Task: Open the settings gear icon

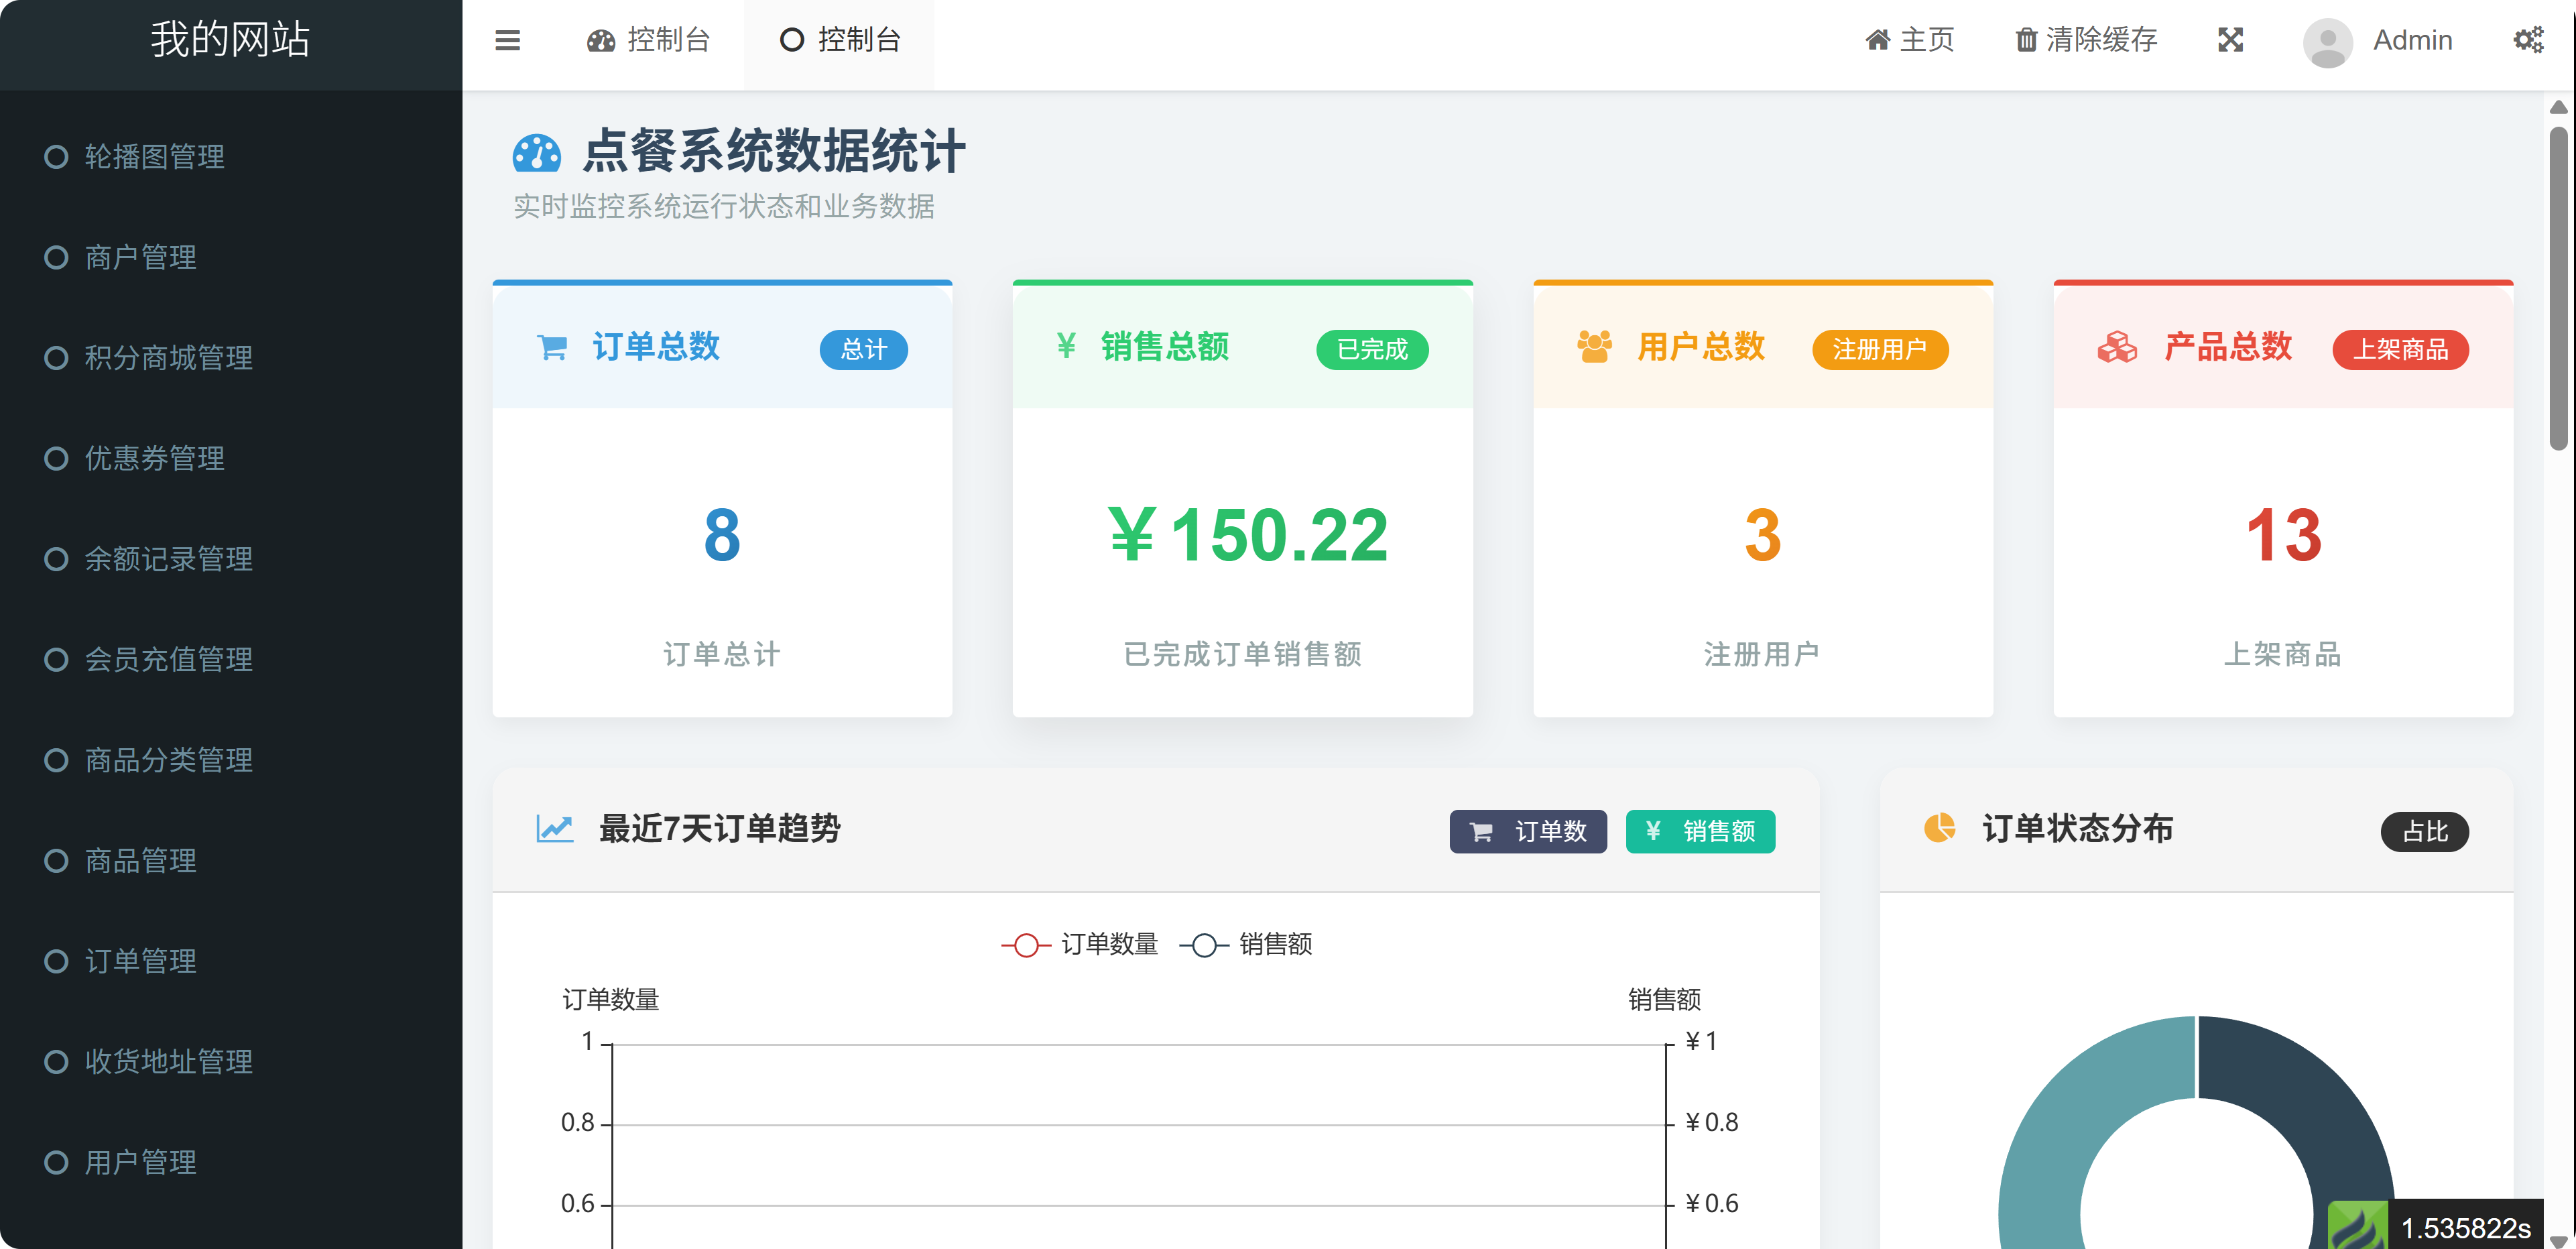Action: pos(2530,40)
